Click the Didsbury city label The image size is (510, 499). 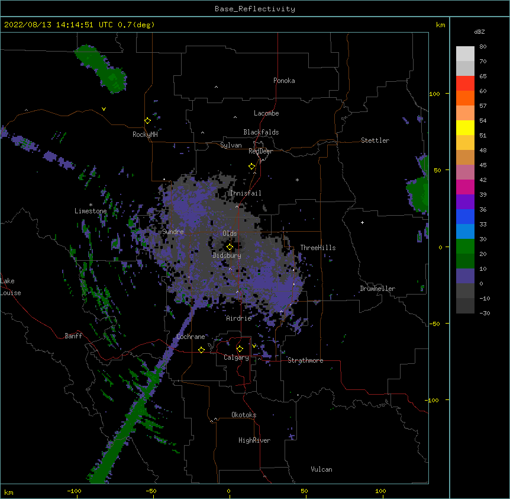tap(227, 255)
